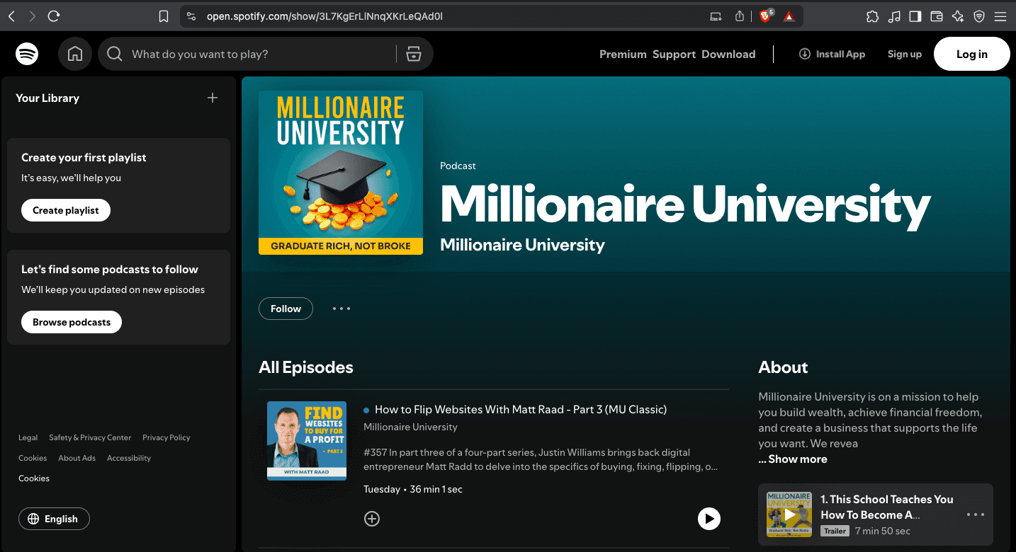Open the Support link
This screenshot has width=1016, height=552.
click(x=674, y=54)
